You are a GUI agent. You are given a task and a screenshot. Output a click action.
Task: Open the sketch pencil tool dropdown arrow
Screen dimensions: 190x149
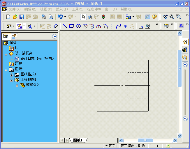pos(24,26)
